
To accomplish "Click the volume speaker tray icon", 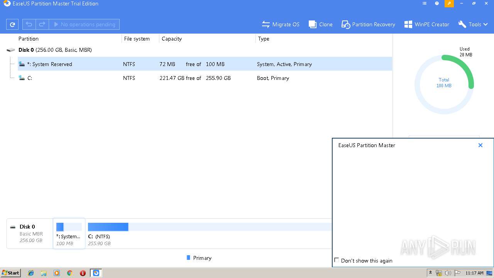I will [x=448, y=273].
